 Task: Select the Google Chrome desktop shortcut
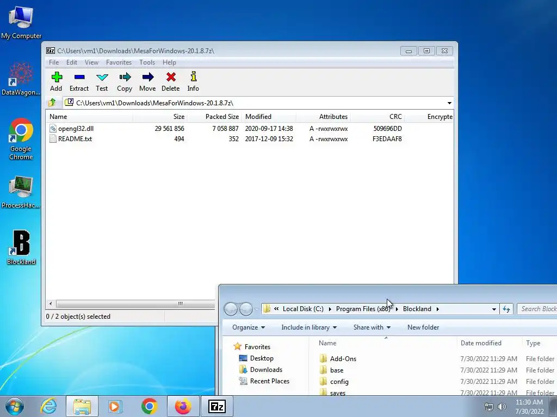[x=21, y=139]
